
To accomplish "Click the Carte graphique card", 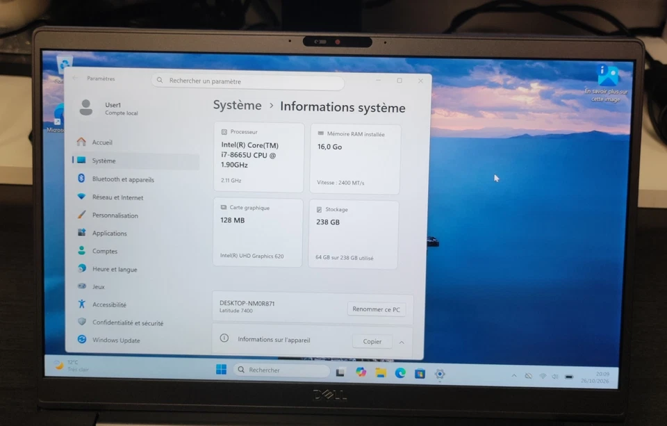I will 258,233.
